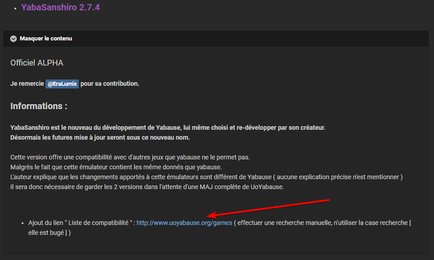434x260 pixels.
Task: Collapse the spoiler with the chevron icon
Action: 14,39
